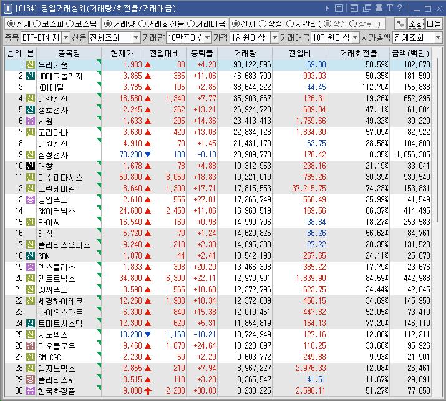Click the 다음 next button
Screen dimensions: 446x401
tap(434, 24)
